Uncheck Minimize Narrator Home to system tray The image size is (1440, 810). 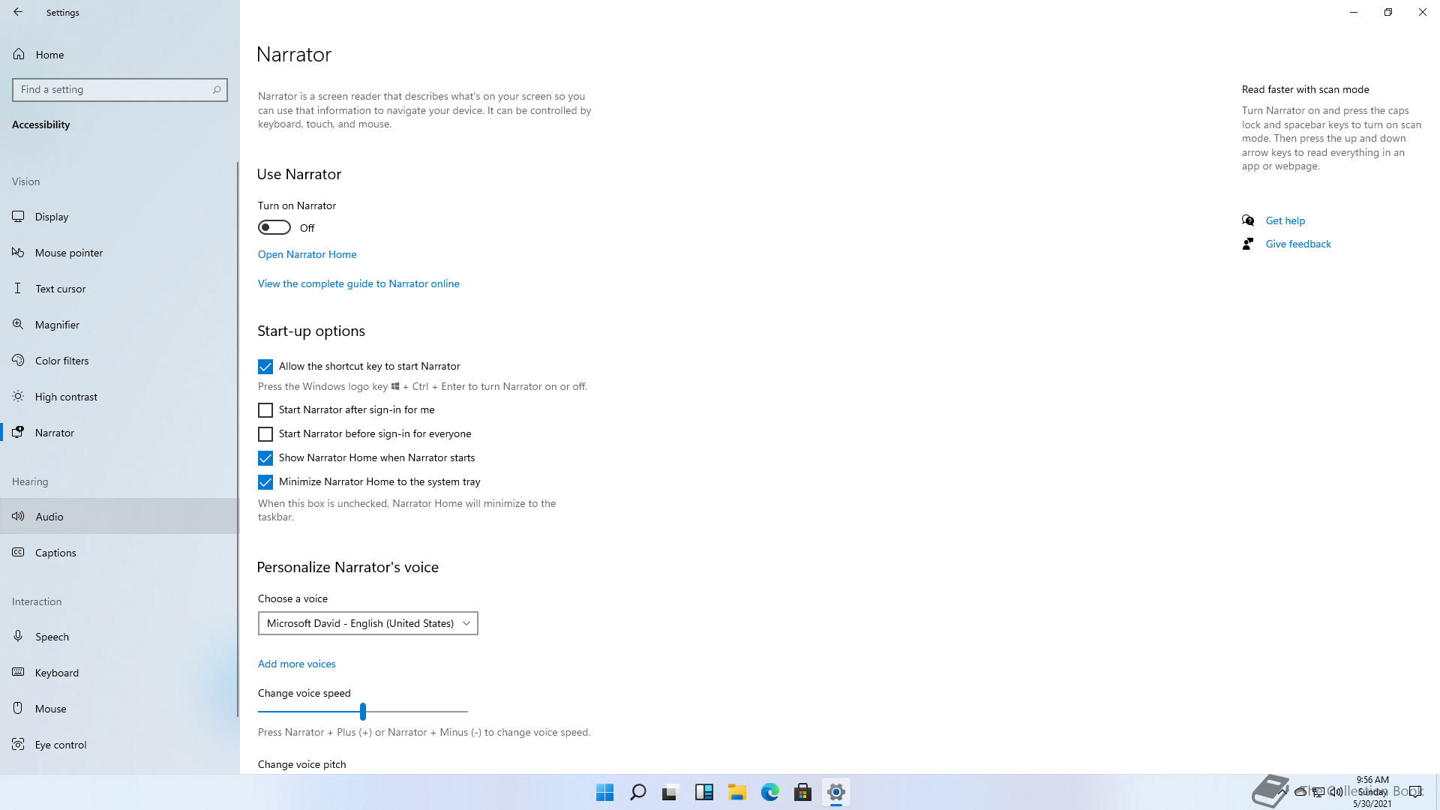265,482
